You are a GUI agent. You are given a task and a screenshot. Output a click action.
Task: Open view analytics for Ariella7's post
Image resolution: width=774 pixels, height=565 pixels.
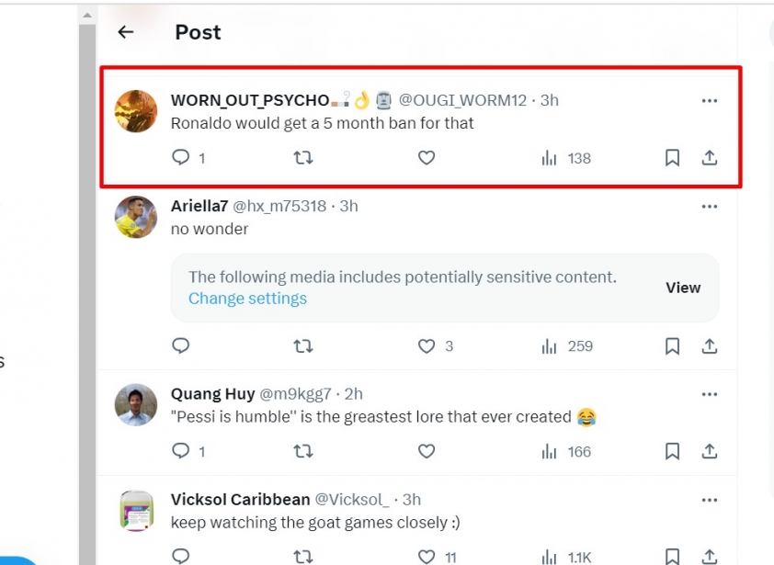[566, 346]
